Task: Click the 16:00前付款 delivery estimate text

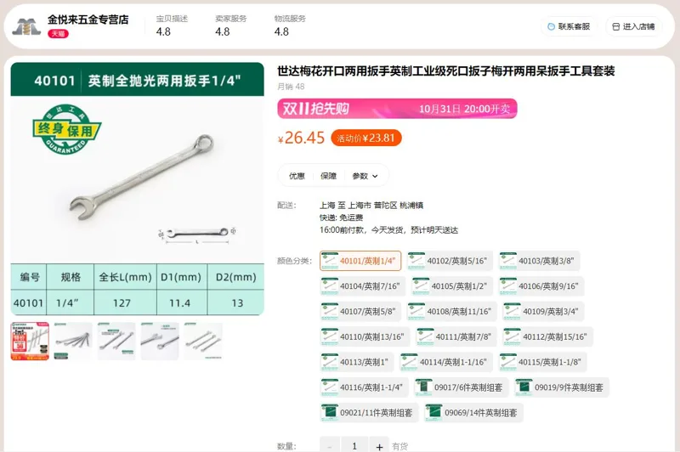Action: click(388, 230)
